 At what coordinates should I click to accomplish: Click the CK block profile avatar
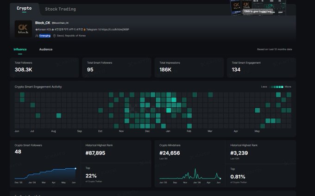(23, 29)
